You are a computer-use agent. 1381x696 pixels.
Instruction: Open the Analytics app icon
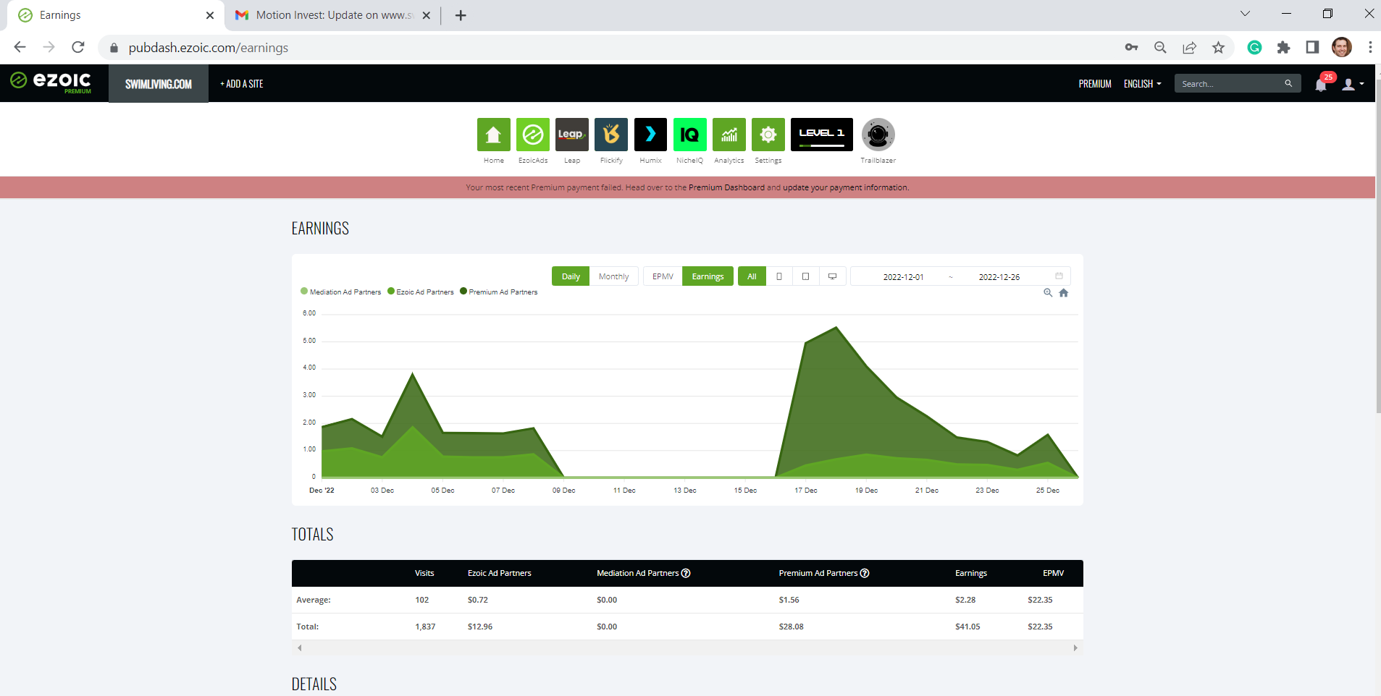tap(729, 135)
